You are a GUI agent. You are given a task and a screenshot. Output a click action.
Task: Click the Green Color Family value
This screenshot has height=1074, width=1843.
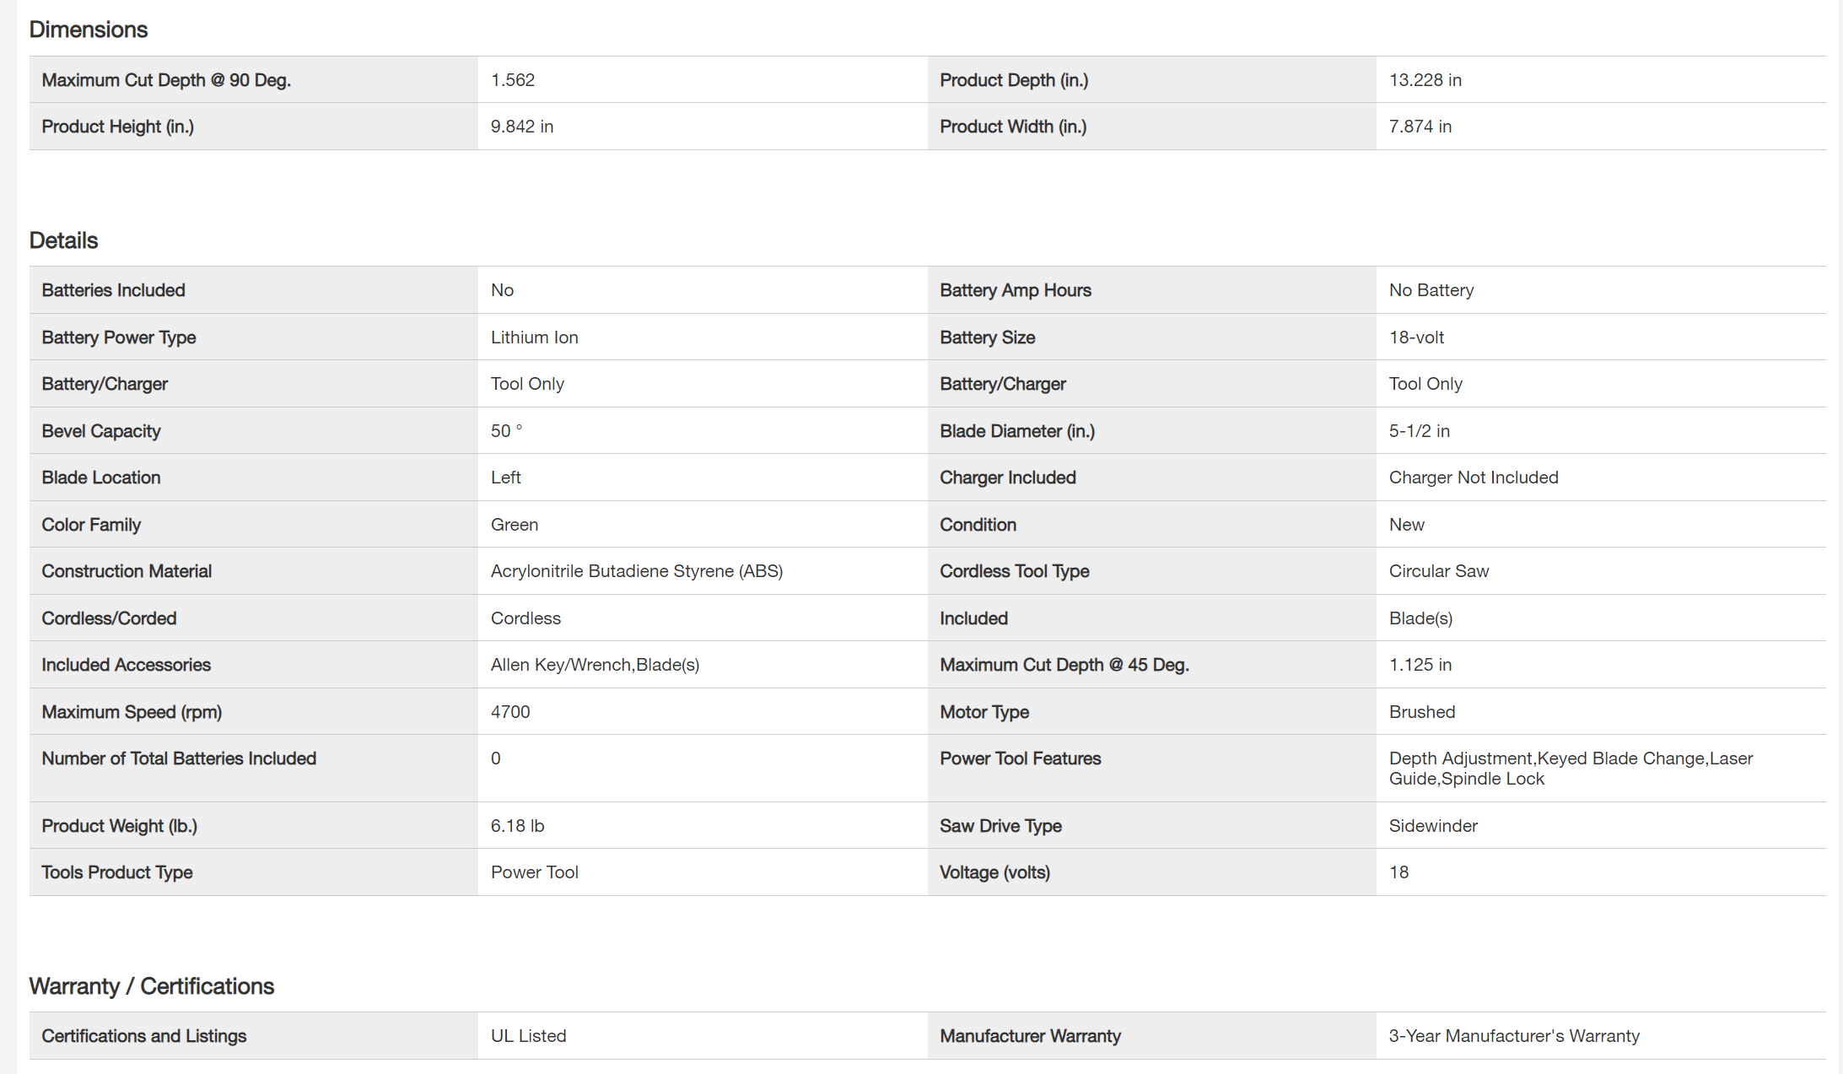coord(514,525)
